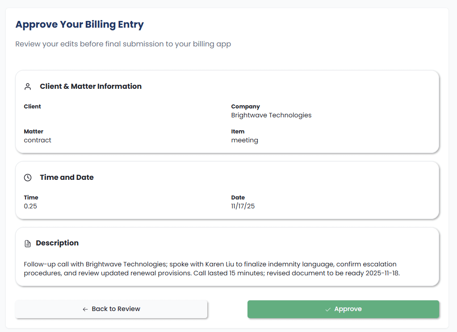Approve the billing entry

coord(343,309)
